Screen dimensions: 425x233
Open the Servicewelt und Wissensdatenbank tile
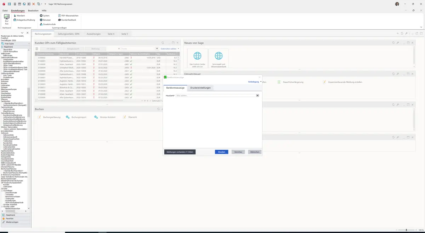219,59
